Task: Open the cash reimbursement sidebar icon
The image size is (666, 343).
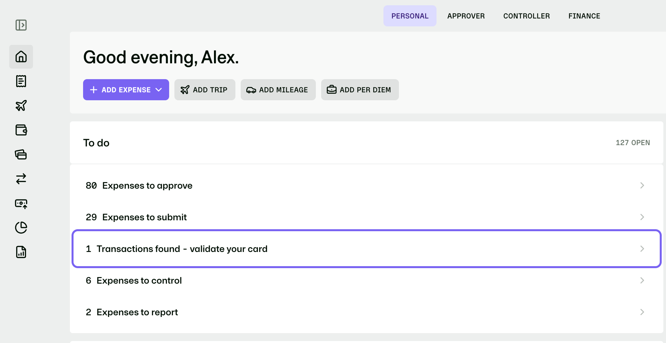Action: 21,203
